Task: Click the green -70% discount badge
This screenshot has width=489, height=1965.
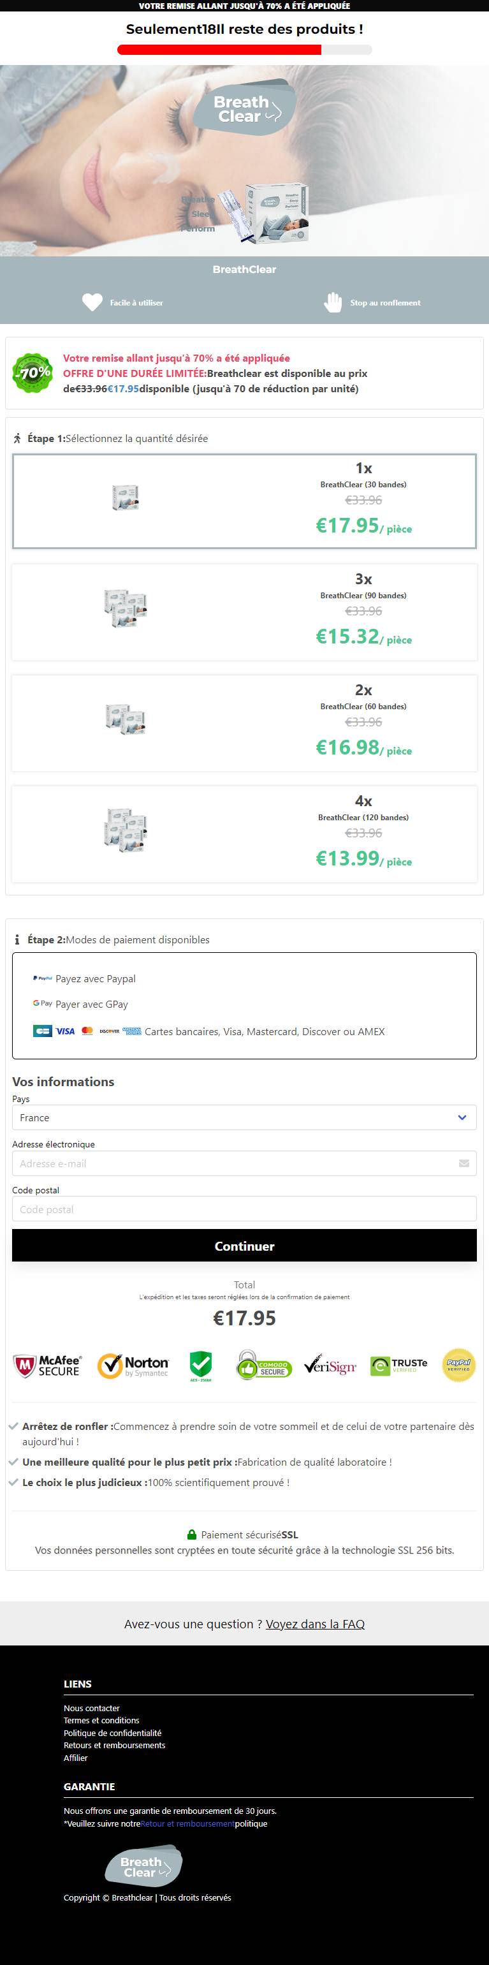Action: click(32, 373)
